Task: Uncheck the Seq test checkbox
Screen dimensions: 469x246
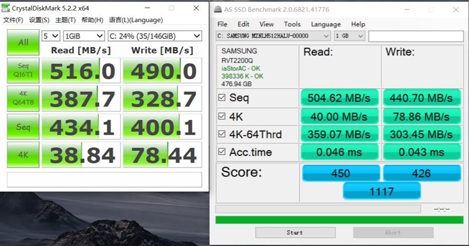Action: click(222, 97)
